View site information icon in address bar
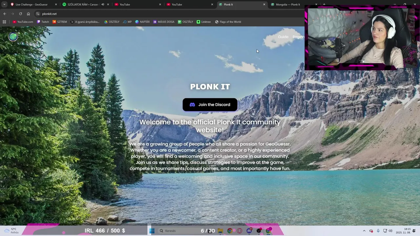This screenshot has width=420, height=236. (x=38, y=14)
